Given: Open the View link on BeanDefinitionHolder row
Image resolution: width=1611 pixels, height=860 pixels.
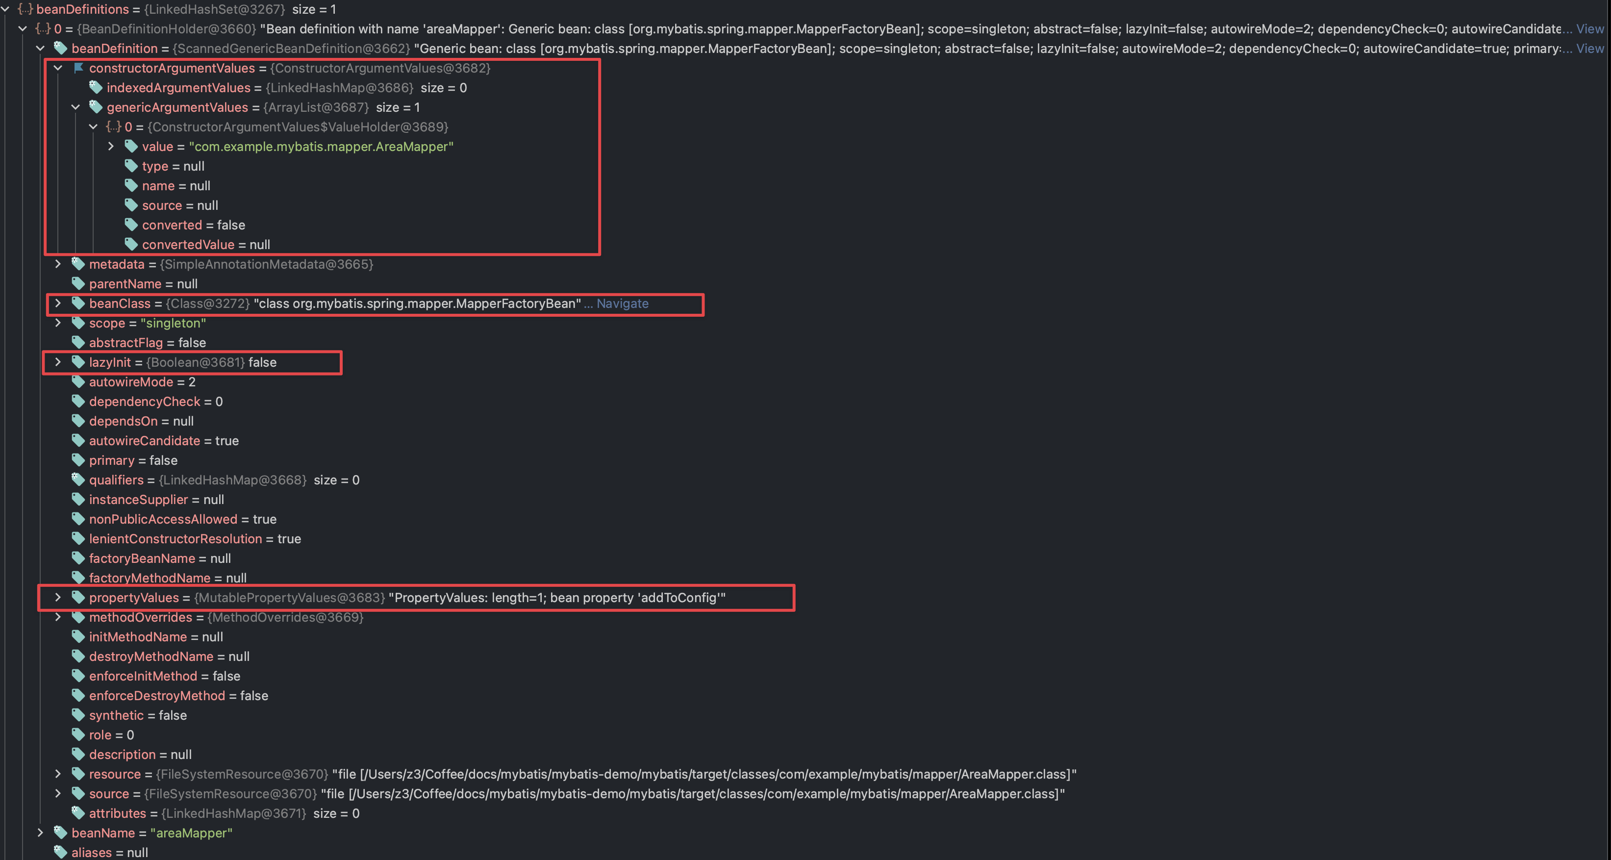Looking at the screenshot, I should [x=1590, y=29].
